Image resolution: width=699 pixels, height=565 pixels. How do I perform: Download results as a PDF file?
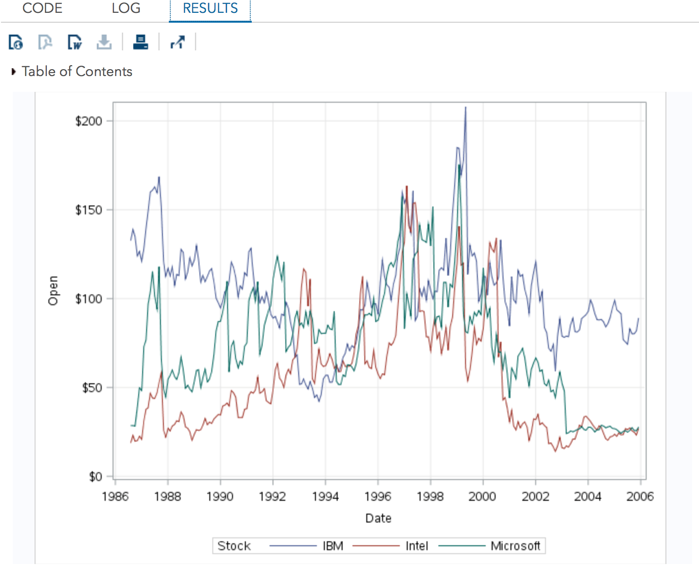(x=44, y=42)
